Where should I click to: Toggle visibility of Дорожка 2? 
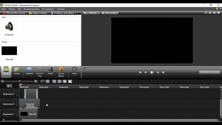(x=17, y=102)
